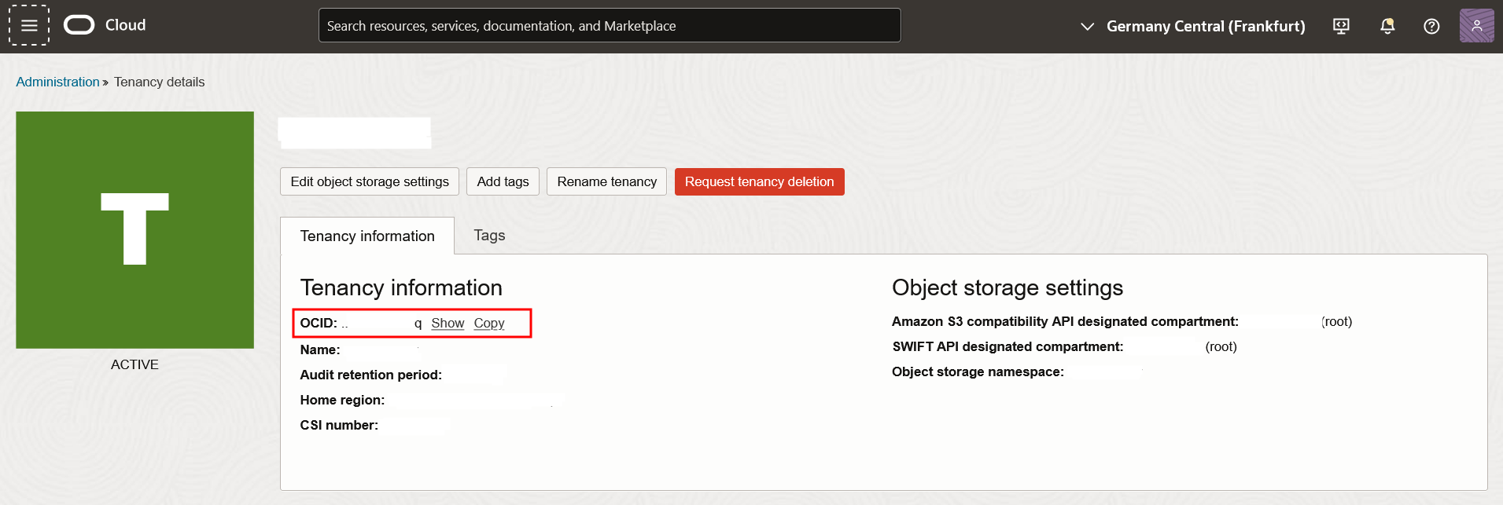Click the Rename tenancy button
The width and height of the screenshot is (1503, 505).
[606, 181]
